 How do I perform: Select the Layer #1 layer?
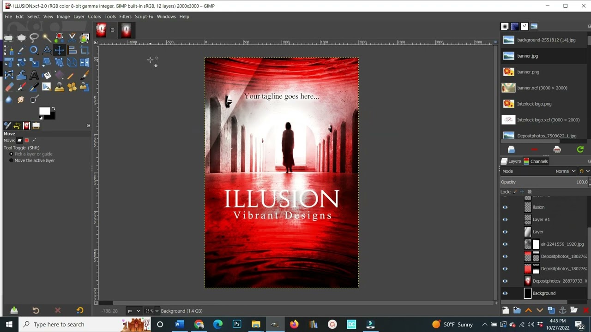click(541, 219)
